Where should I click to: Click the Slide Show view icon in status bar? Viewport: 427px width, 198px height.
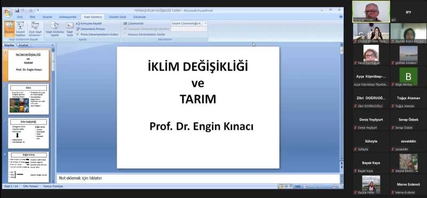pyautogui.click(x=291, y=186)
